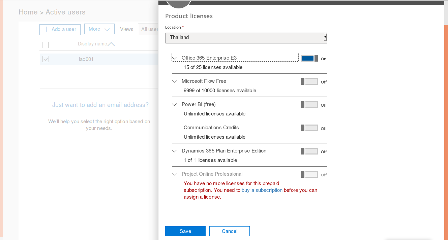This screenshot has width=448, height=240.
Task: Sort by Display name column arrow
Action: click(x=111, y=44)
